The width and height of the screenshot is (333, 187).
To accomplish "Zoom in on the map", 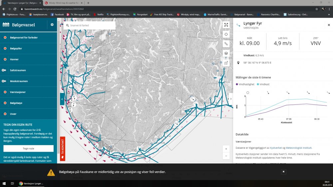I will point(226,149).
